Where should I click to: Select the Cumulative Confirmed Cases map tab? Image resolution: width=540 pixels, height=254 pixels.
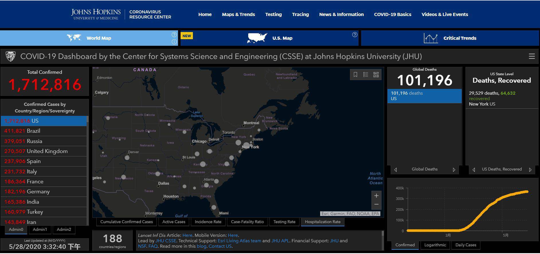pyautogui.click(x=126, y=222)
